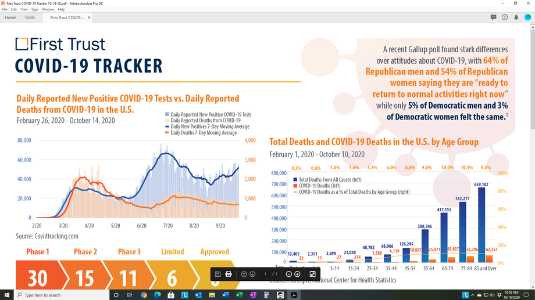
Task: Click the Windows Start button
Action: tap(7, 295)
